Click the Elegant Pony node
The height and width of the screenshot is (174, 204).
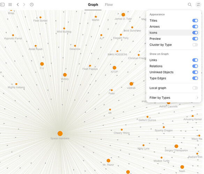(121, 35)
